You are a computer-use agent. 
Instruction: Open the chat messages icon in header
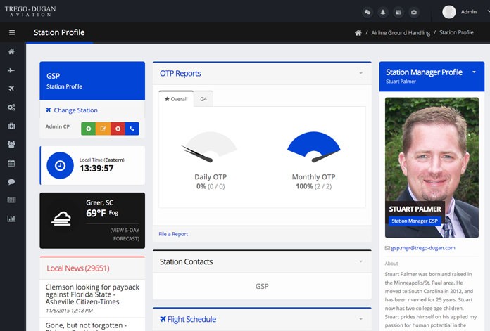coord(367,12)
